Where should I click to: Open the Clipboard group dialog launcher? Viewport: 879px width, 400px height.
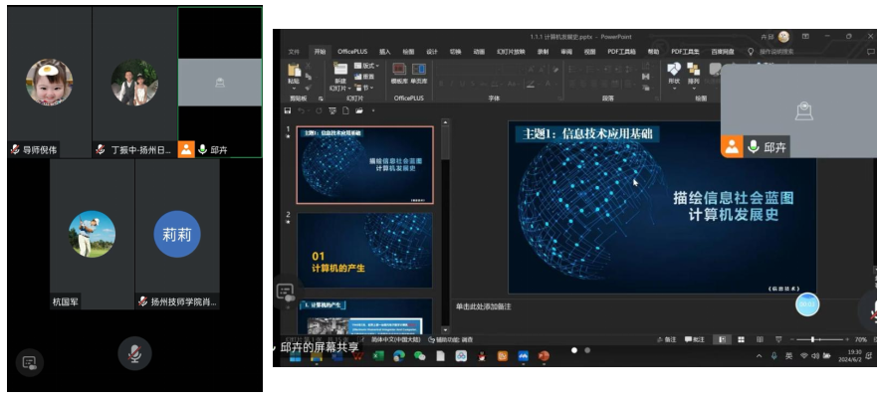tap(321, 99)
